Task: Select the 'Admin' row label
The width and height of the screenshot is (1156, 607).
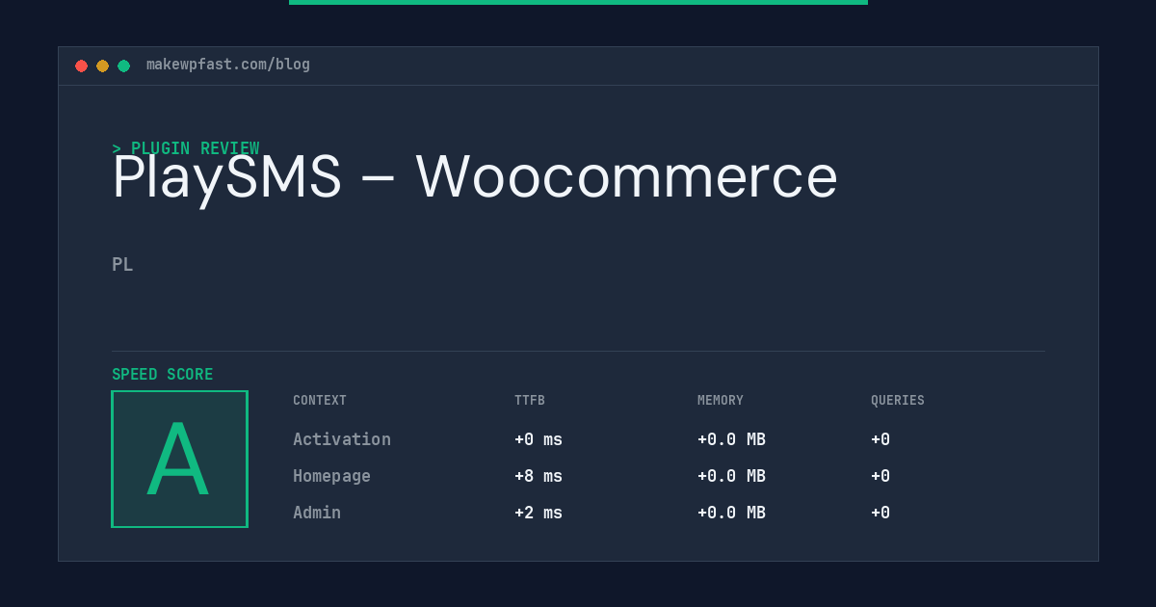Action: (x=317, y=513)
